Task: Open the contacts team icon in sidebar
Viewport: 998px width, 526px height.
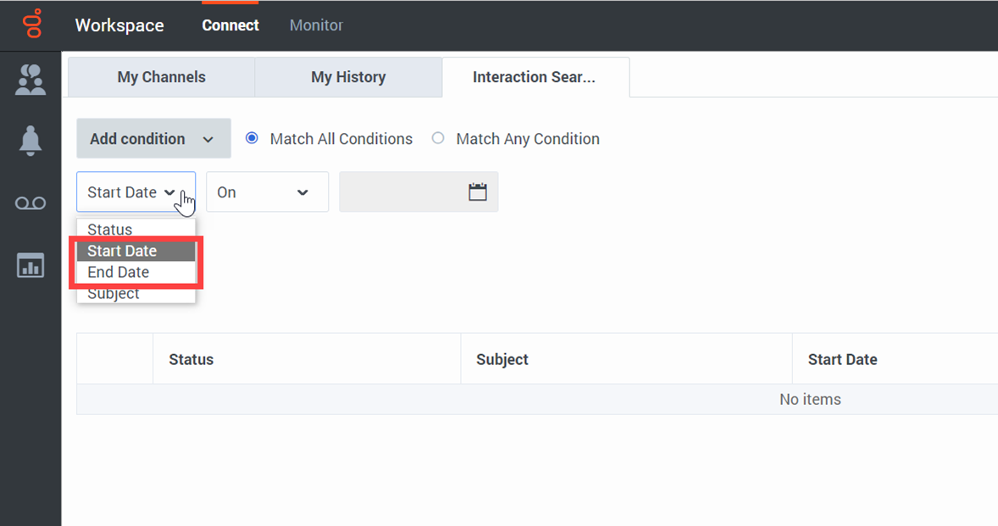Action: click(30, 80)
